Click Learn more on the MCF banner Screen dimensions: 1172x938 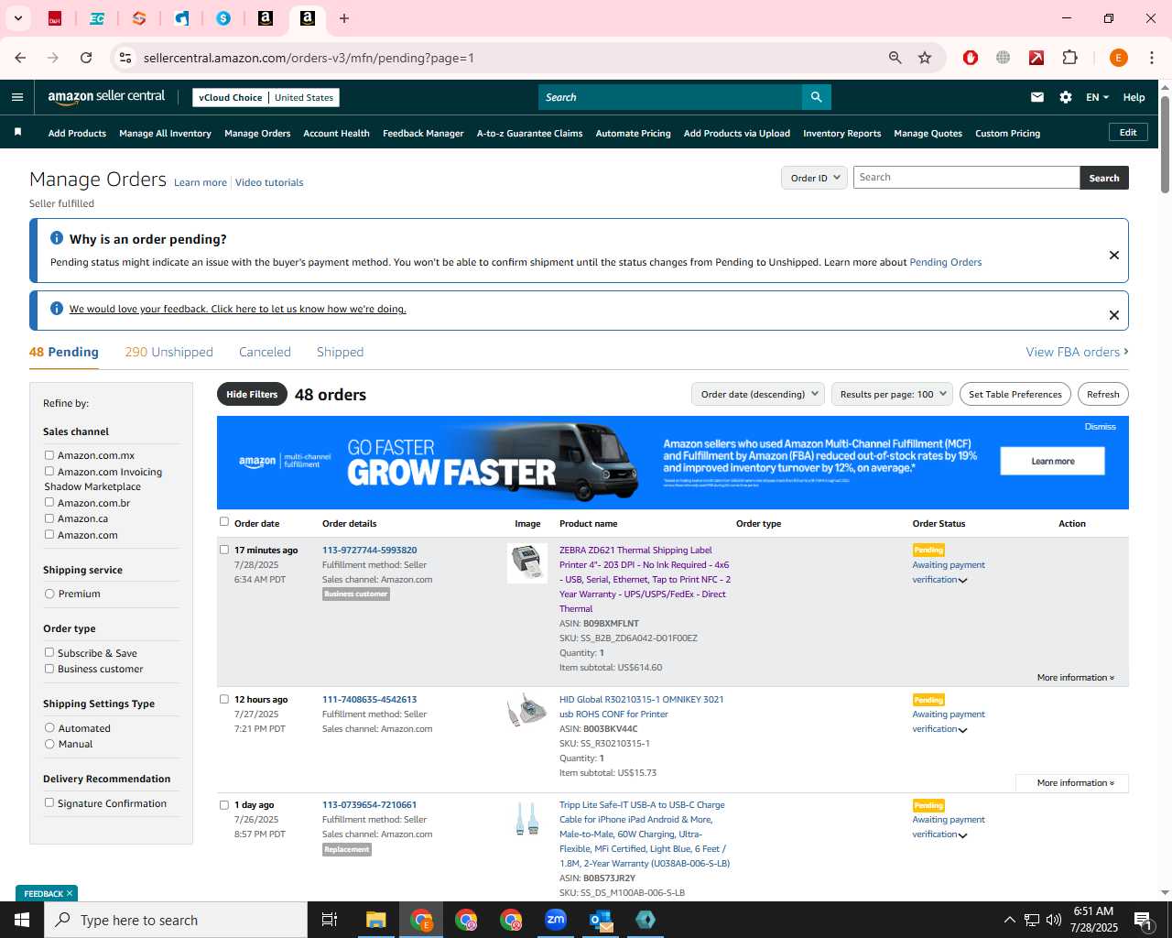(x=1052, y=461)
